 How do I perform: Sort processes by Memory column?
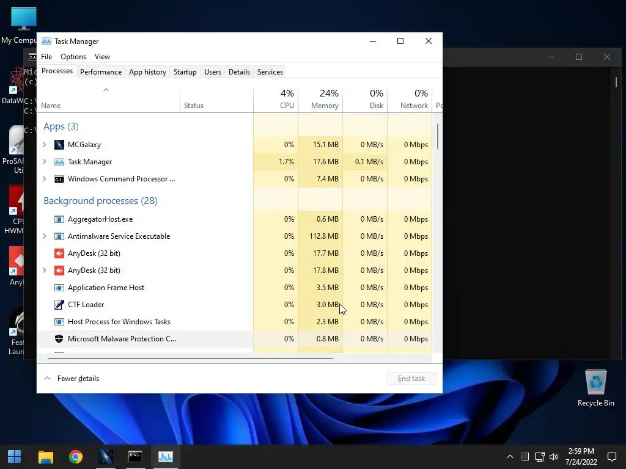point(320,98)
